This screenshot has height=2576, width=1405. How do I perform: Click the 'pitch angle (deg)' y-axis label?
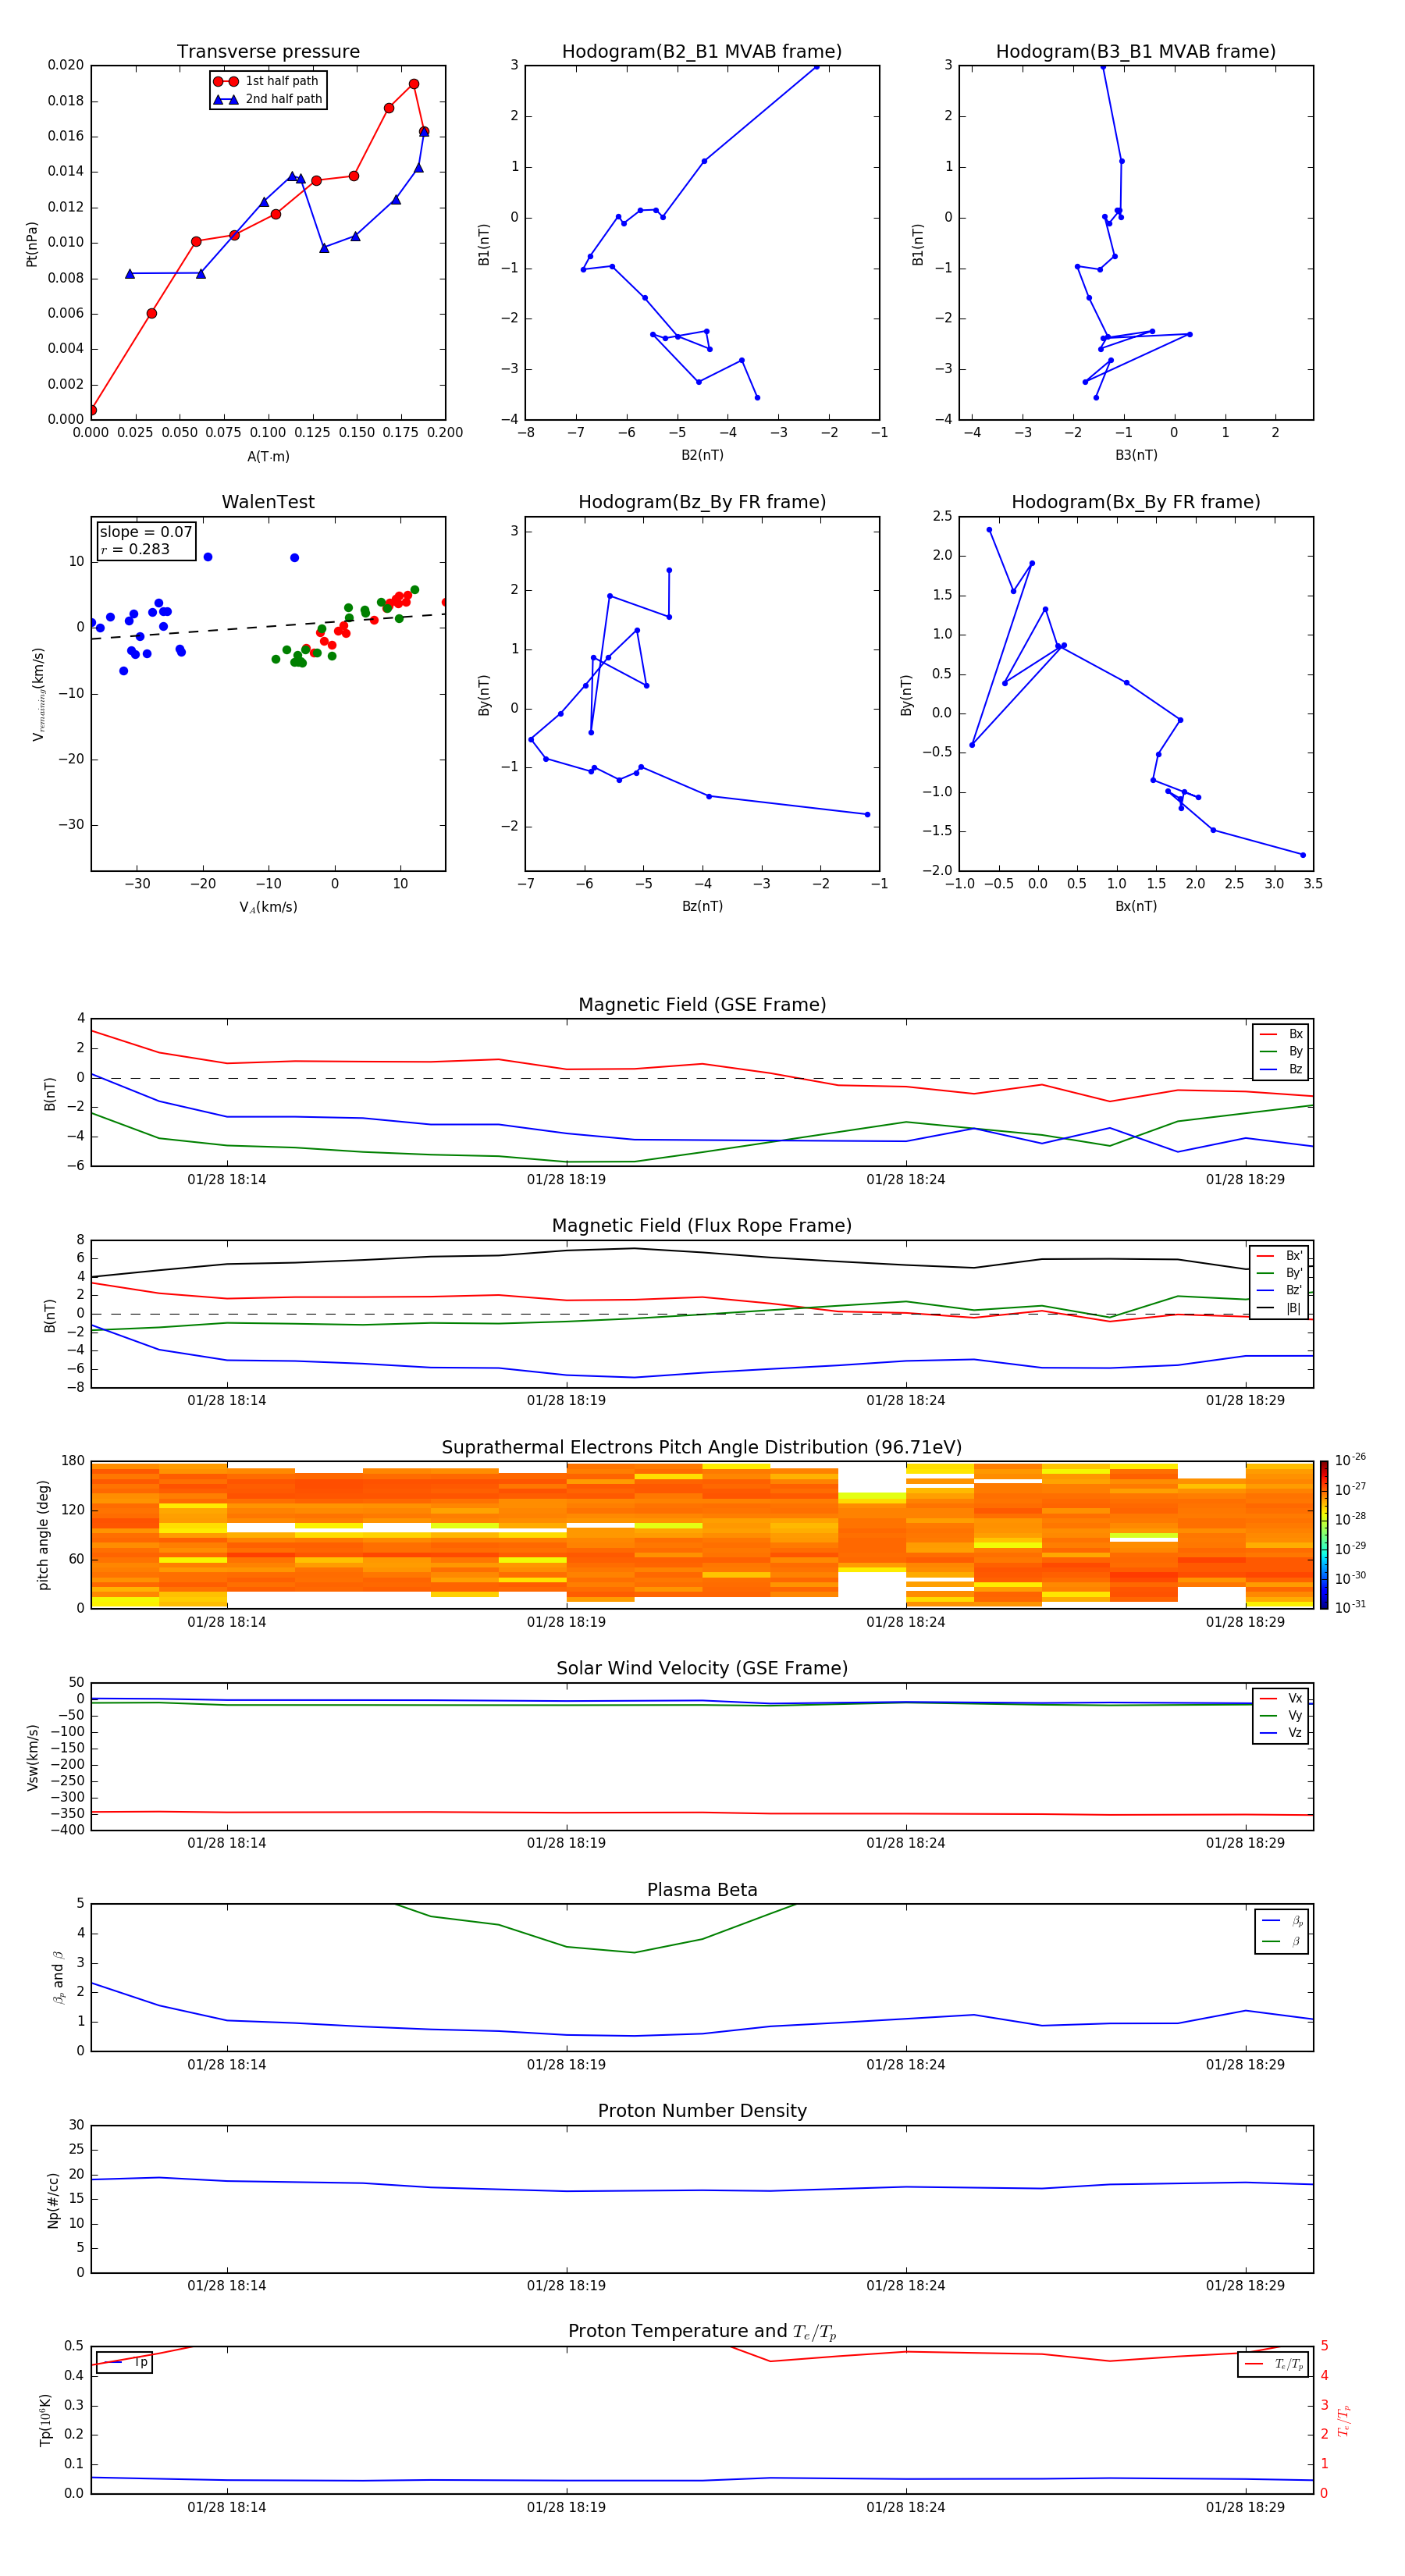point(43,1535)
